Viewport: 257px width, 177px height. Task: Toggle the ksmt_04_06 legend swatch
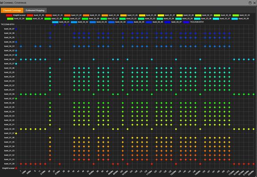click(149, 22)
